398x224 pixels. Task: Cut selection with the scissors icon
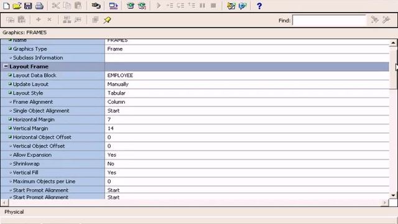tap(55, 6)
